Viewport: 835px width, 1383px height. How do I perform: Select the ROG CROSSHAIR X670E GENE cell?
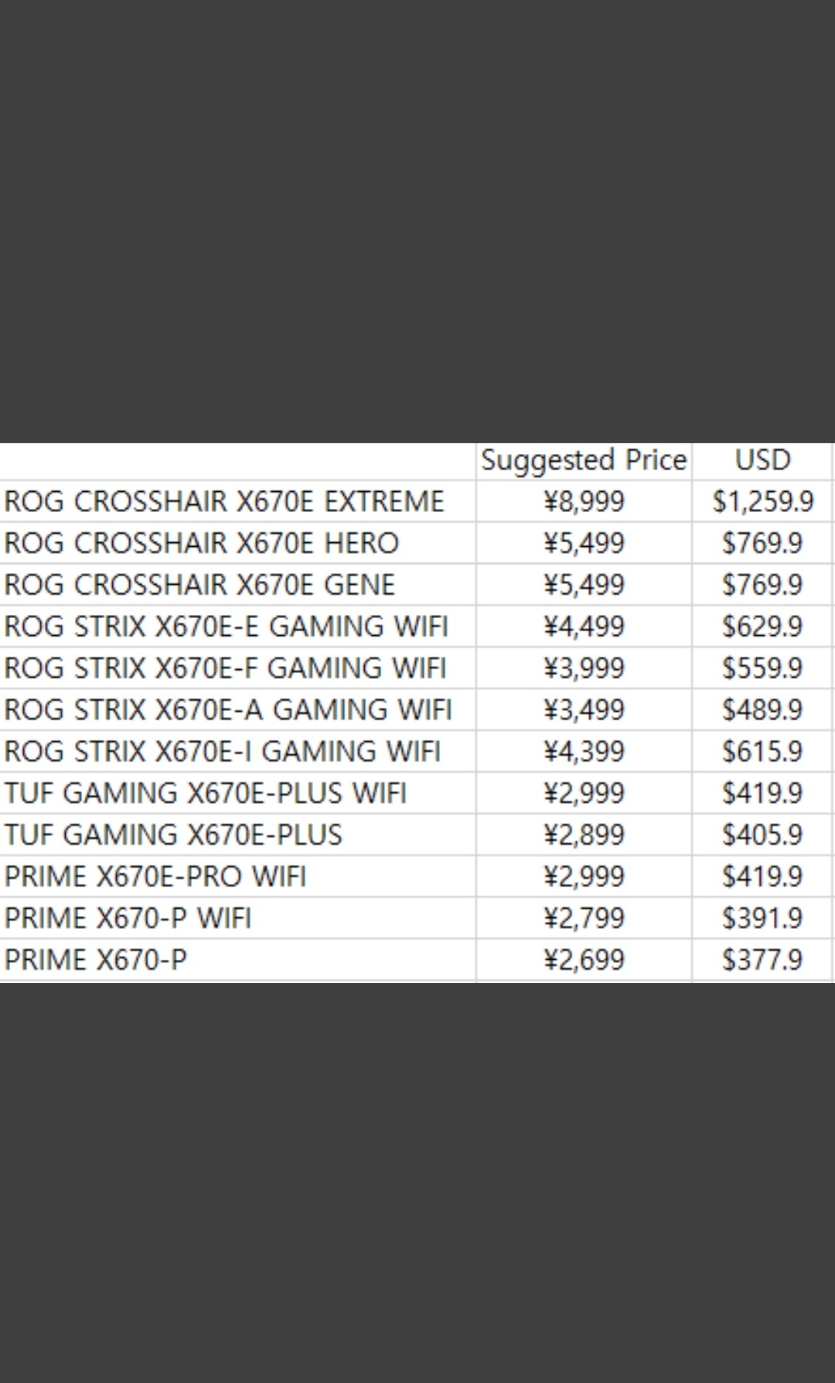tap(199, 585)
